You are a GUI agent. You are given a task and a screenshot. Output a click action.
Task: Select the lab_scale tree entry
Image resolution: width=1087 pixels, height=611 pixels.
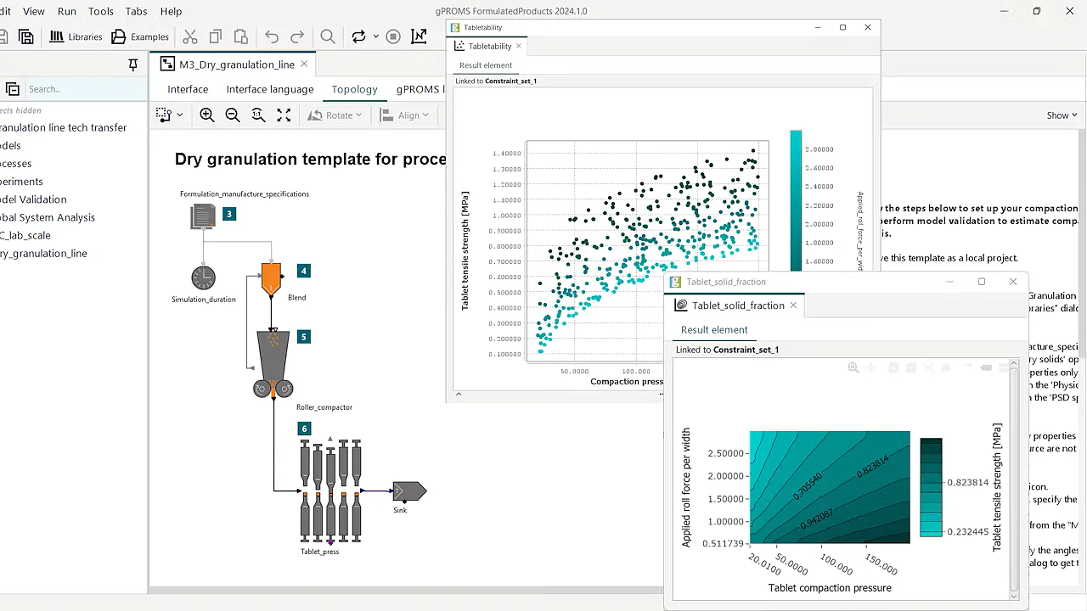pyautogui.click(x=25, y=235)
